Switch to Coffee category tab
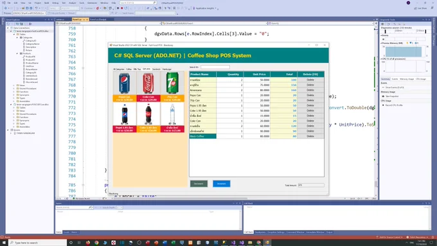437x246 pixels. [x=129, y=69]
